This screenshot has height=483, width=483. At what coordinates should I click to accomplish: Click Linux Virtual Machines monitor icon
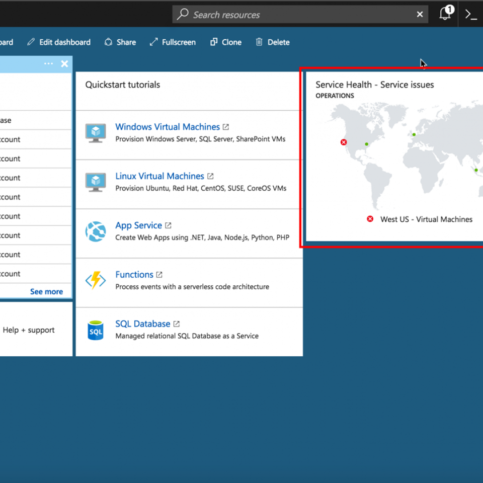96,182
